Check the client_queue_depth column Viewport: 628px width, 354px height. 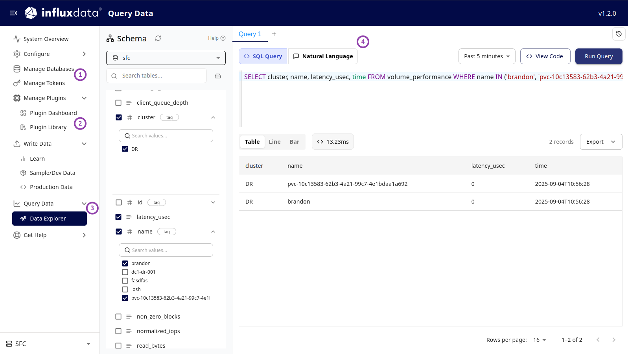(118, 103)
